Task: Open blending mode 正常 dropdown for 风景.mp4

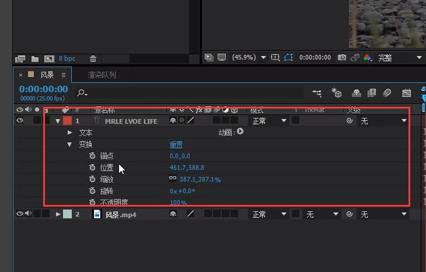Action: point(269,214)
